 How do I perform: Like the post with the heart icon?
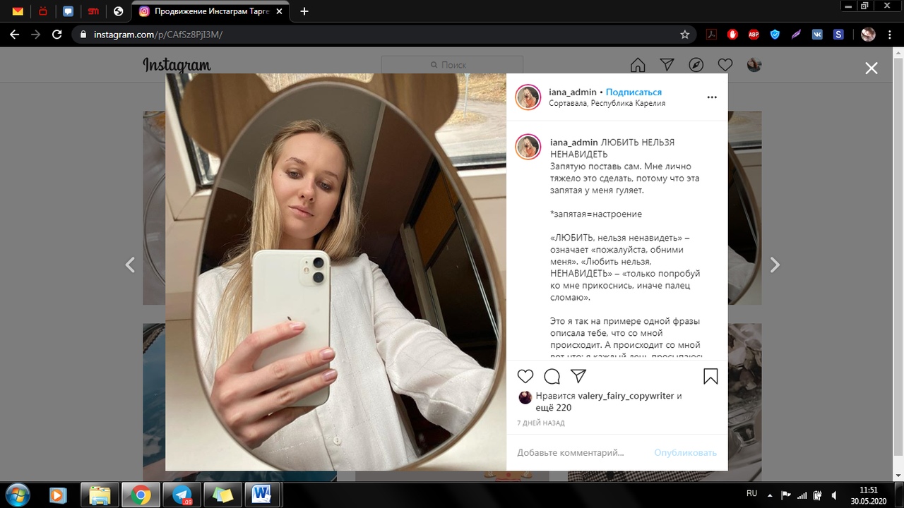click(525, 376)
